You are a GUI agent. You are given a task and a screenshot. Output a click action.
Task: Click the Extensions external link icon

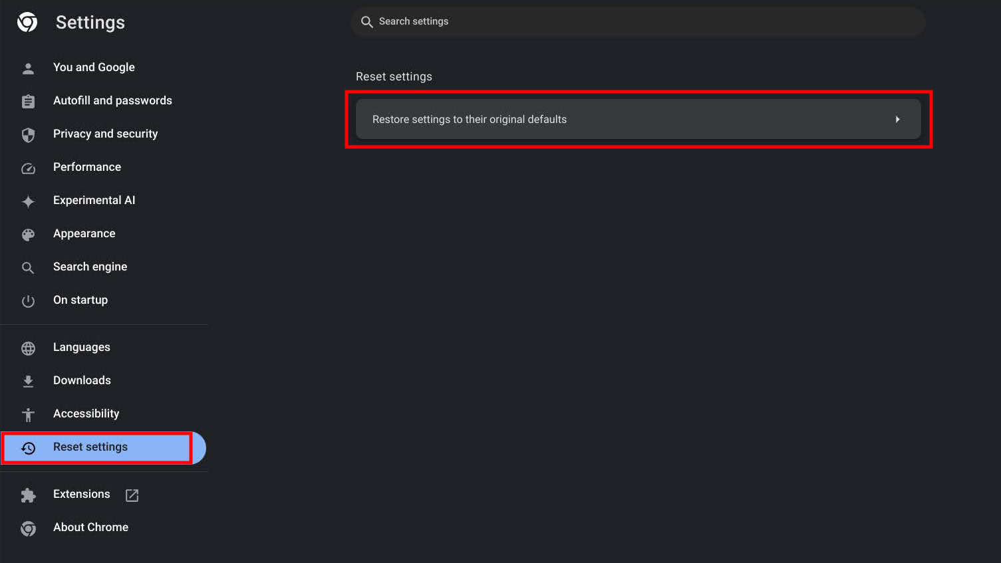[132, 495]
